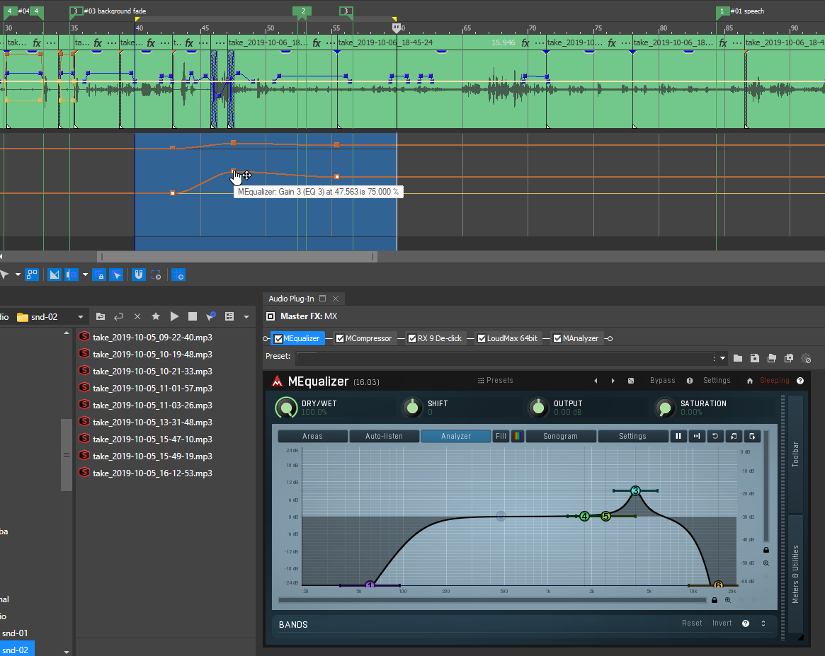Image resolution: width=825 pixels, height=656 pixels.
Task: Click the help question icon in MEqualizer header
Action: pos(800,381)
